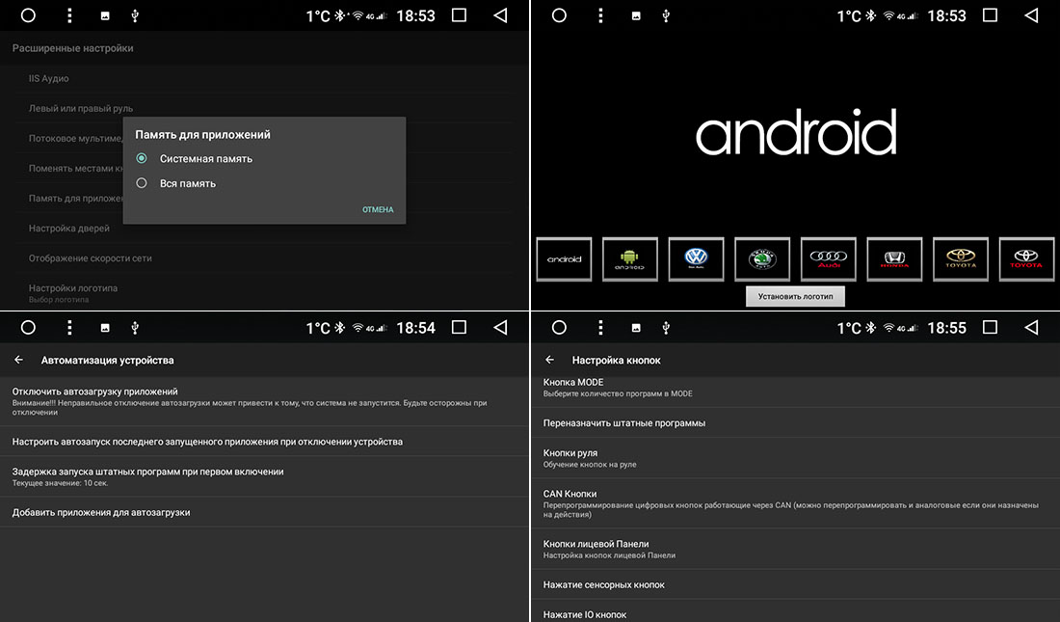Image resolution: width=1060 pixels, height=622 pixels.
Task: Open Добавить приложения для автозагрузки
Action: pos(264,512)
